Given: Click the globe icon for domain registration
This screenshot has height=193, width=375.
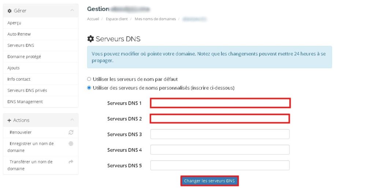Looking at the screenshot, I should pos(71,144).
